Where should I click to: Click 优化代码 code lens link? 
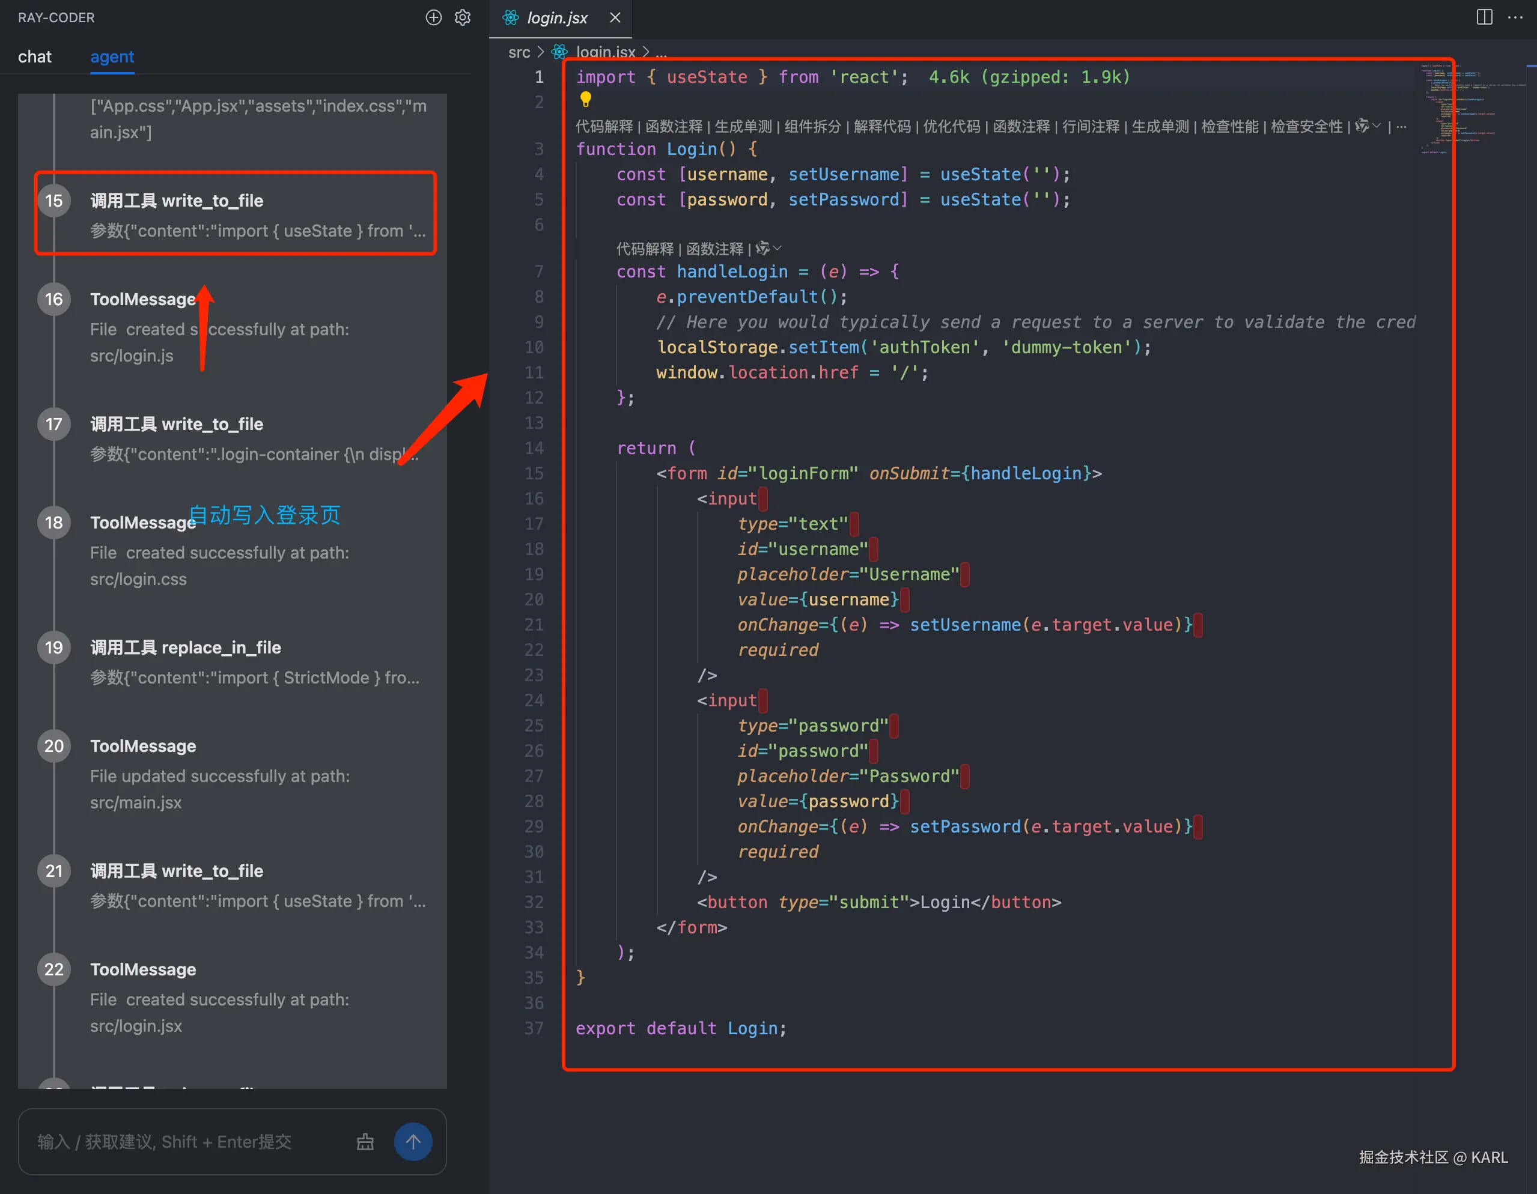[x=951, y=127]
